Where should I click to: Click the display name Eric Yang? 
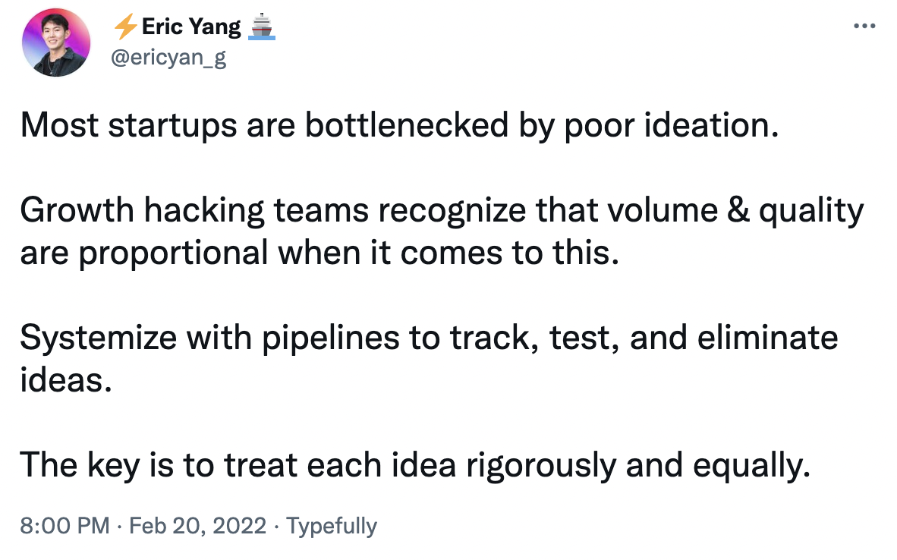coord(191,27)
